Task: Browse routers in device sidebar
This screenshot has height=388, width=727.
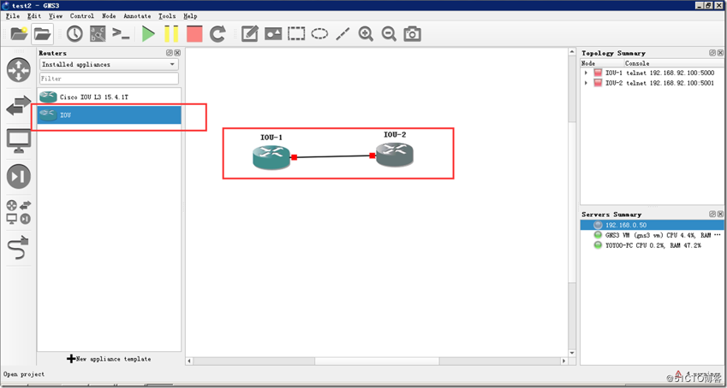Action: 19,69
